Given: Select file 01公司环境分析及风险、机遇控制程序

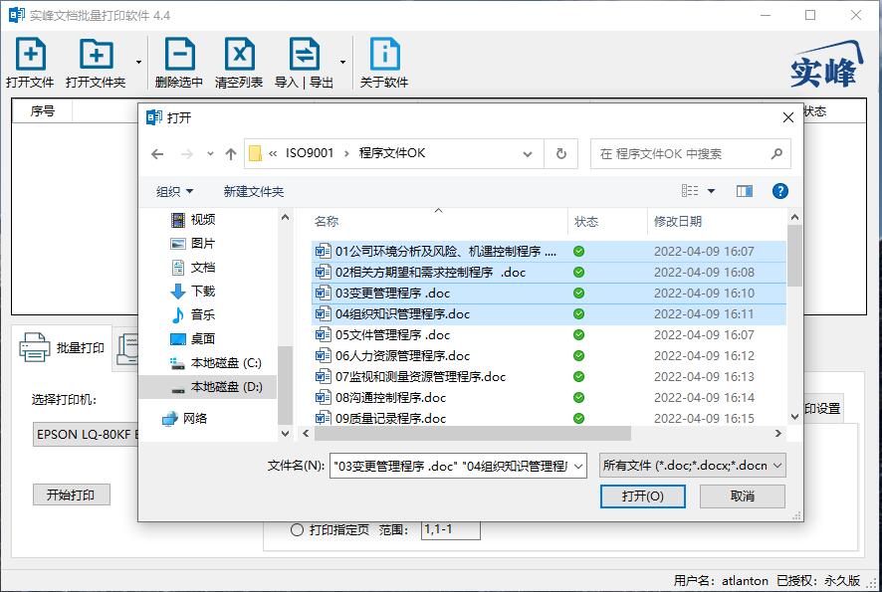Looking at the screenshot, I should click(x=549, y=252).
